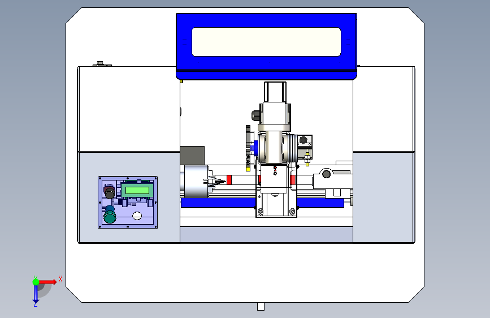The image size is (490, 318).
Task: Click the white oval hole on control panel
Action: [137, 216]
